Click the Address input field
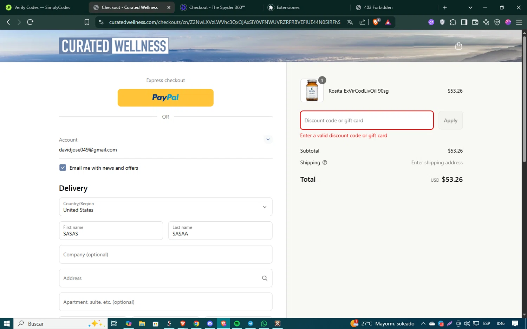This screenshot has width=527, height=329. pyautogui.click(x=165, y=278)
